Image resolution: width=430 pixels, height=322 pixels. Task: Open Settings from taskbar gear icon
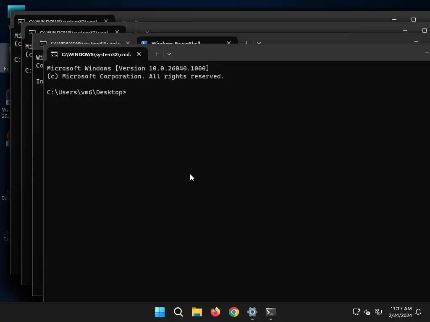(252, 312)
